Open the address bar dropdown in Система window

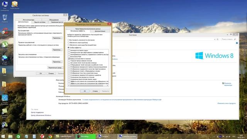(x=215, y=39)
